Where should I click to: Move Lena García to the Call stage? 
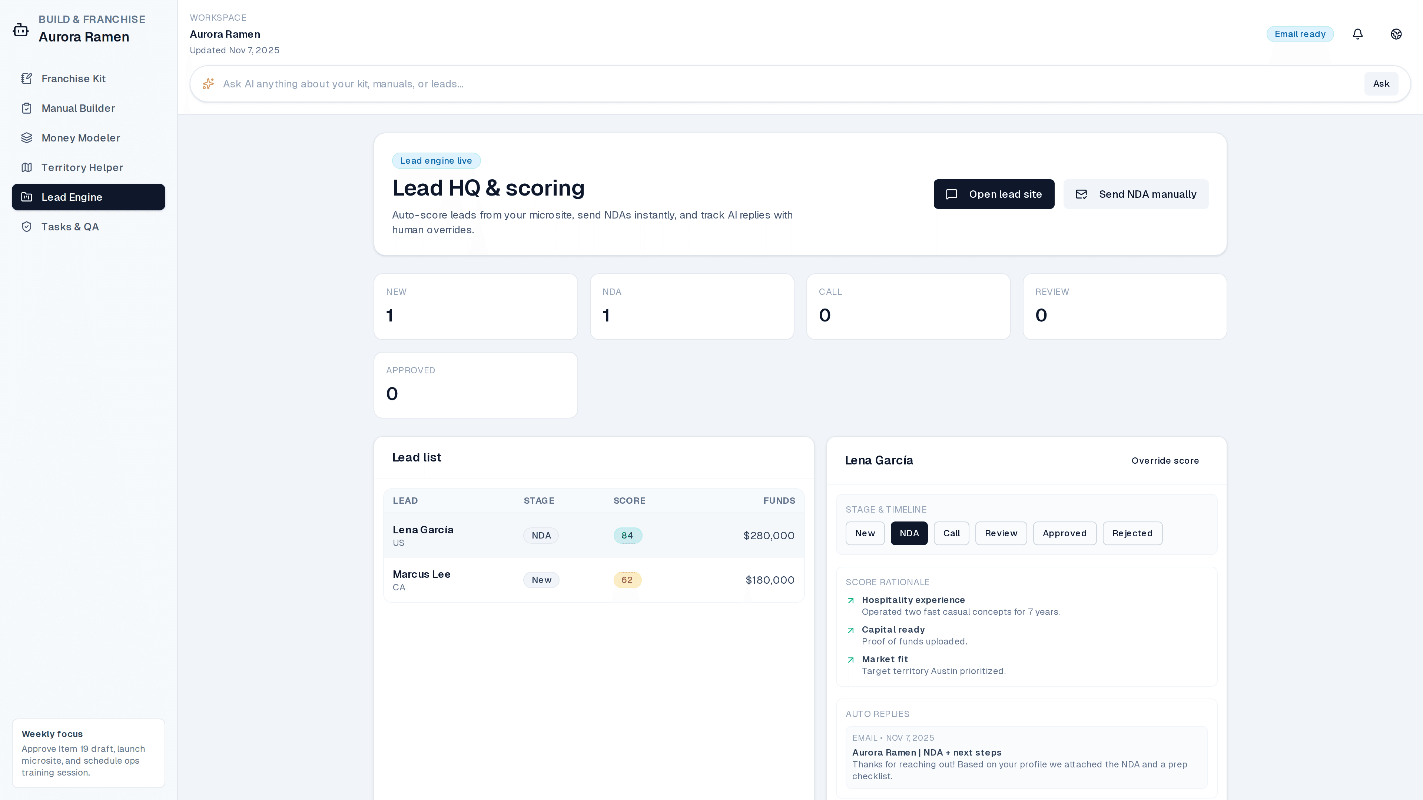[951, 533]
